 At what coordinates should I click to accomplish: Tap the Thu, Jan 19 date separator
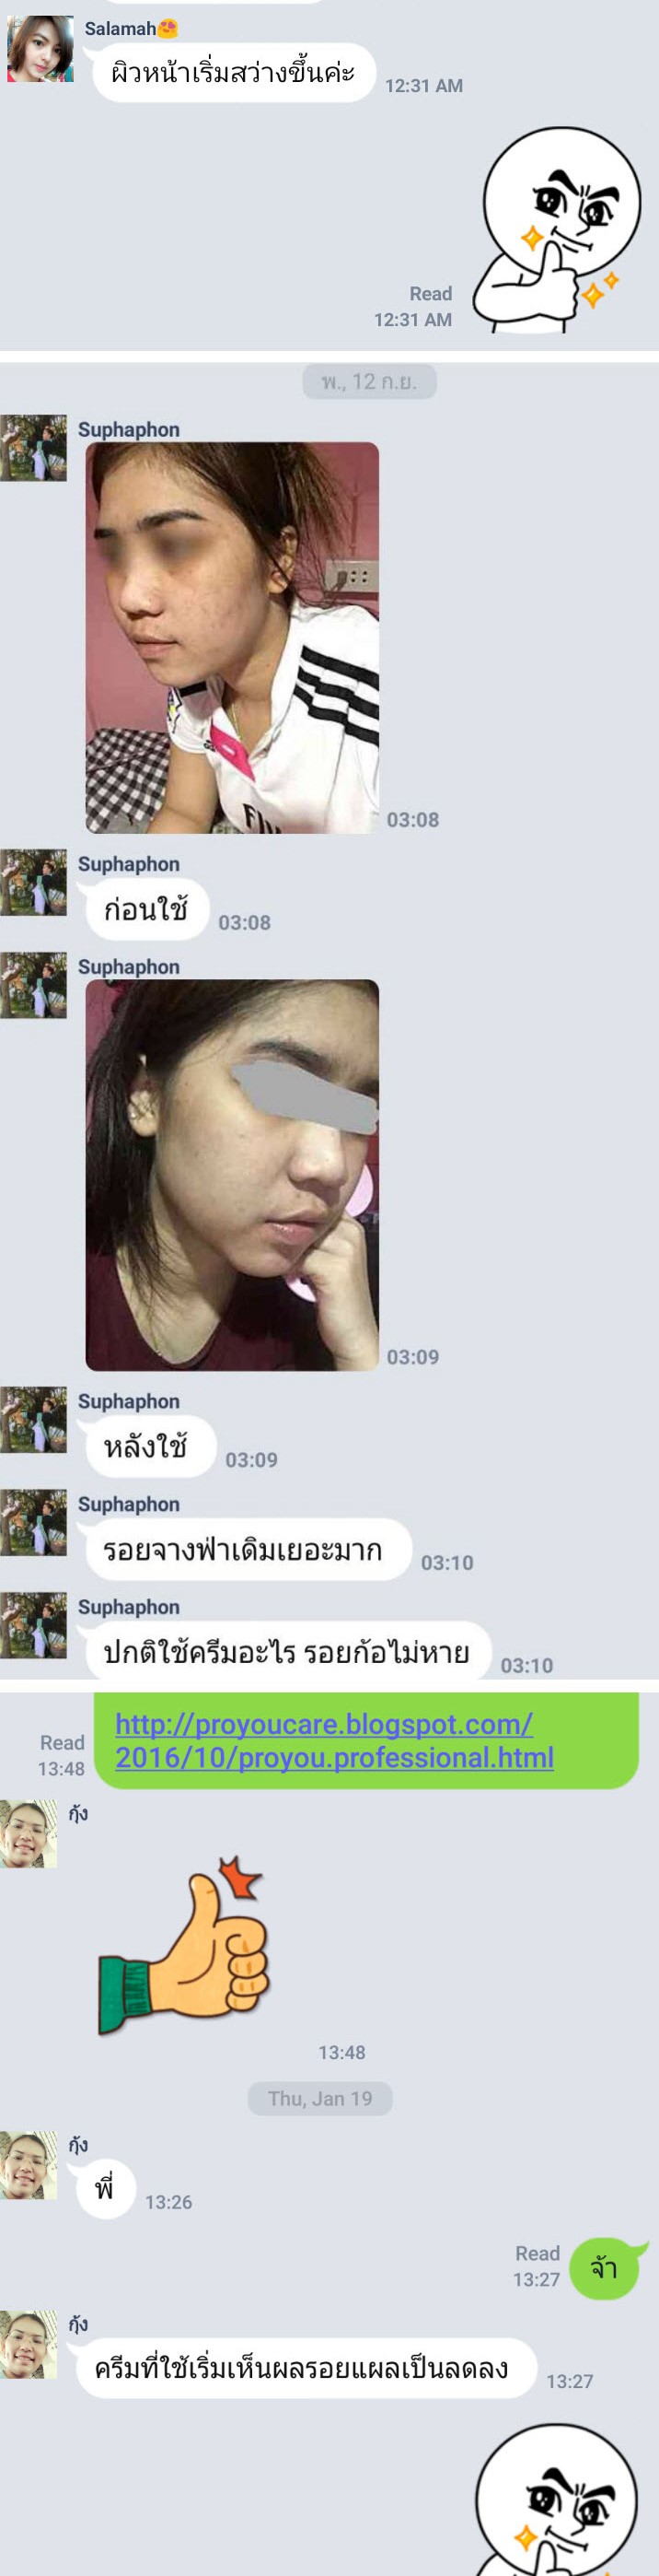point(319,2098)
